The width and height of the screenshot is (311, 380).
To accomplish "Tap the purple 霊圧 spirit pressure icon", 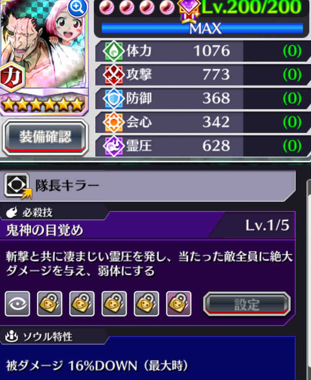I will (113, 146).
